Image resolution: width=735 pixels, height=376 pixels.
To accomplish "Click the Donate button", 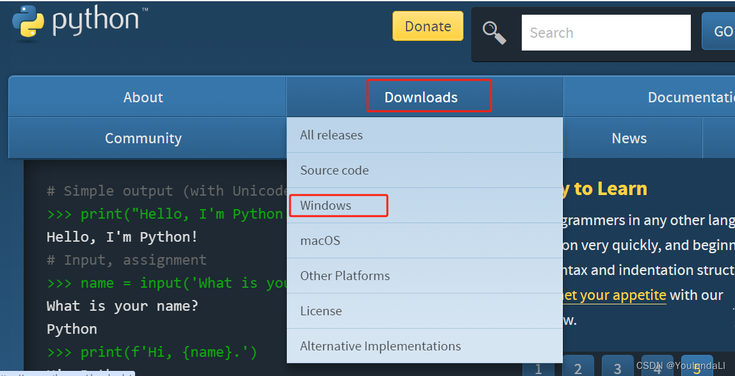I will point(428,26).
